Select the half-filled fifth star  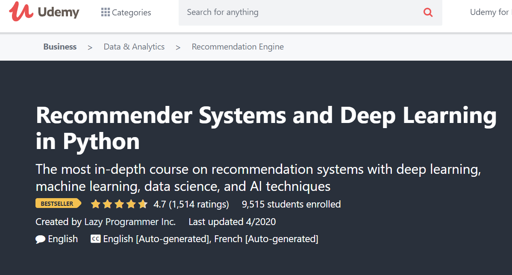pyautogui.click(x=143, y=204)
